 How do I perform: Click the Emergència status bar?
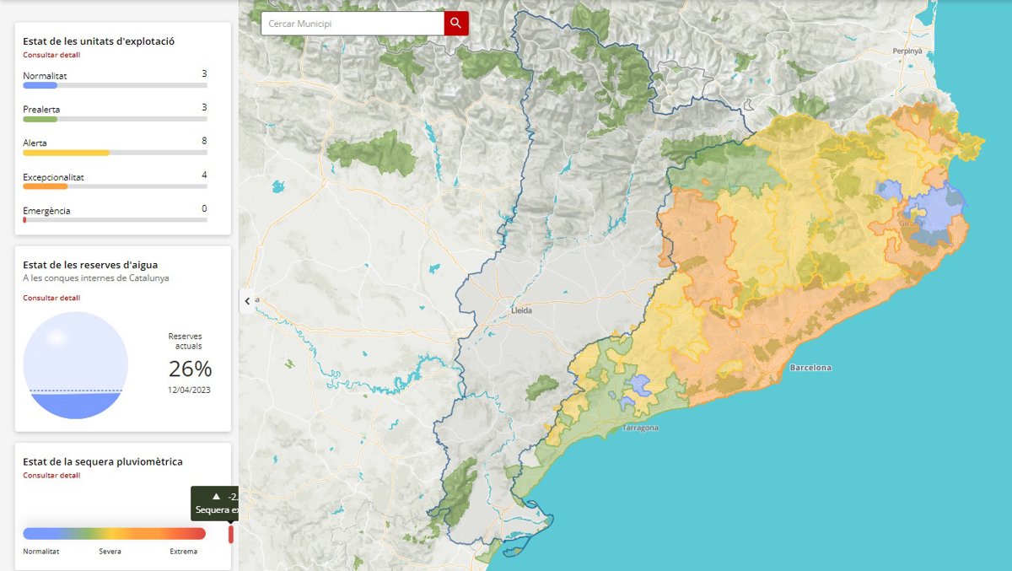pos(115,220)
